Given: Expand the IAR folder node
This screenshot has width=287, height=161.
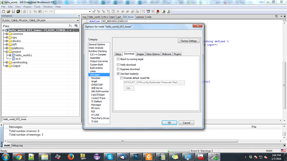Looking at the screenshot, I should coord(7,44).
